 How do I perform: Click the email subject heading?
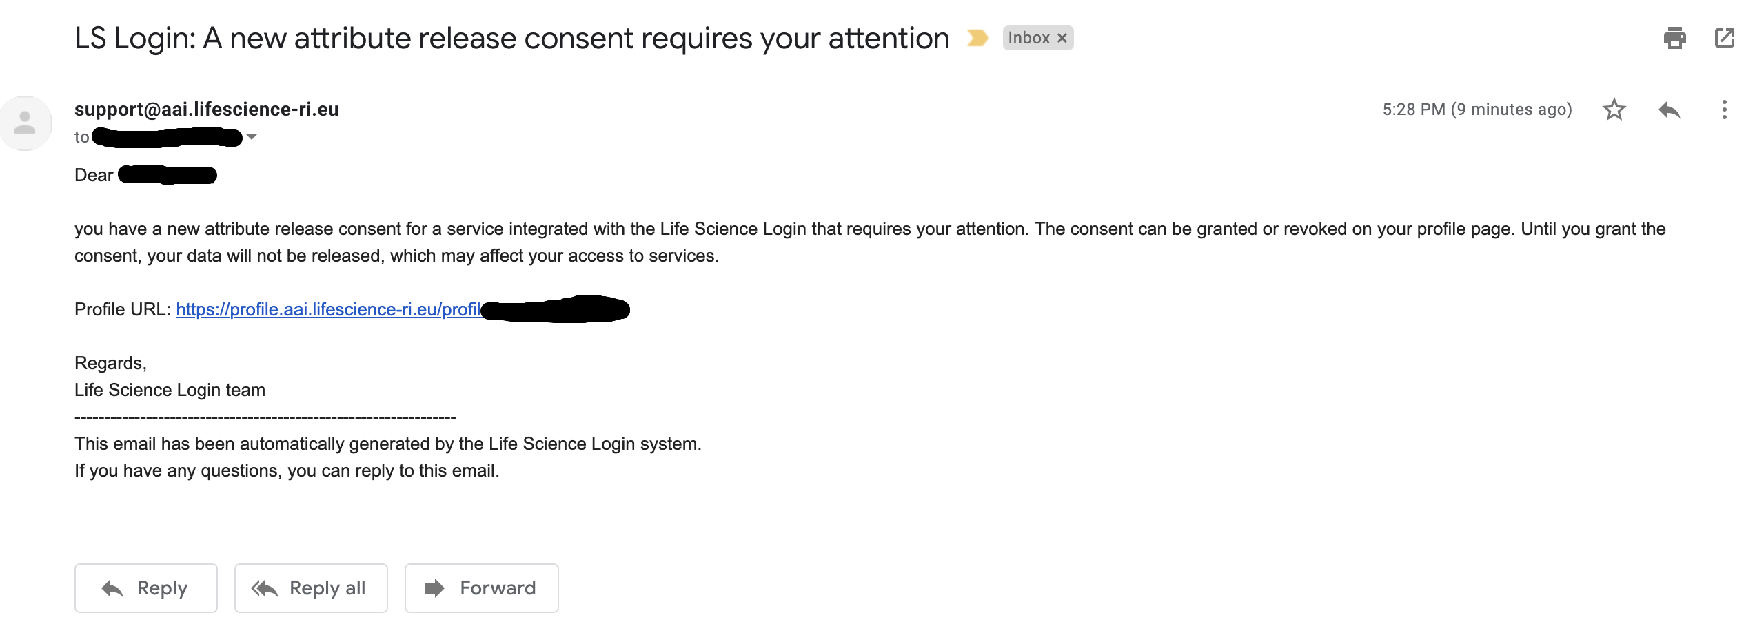coord(512,38)
